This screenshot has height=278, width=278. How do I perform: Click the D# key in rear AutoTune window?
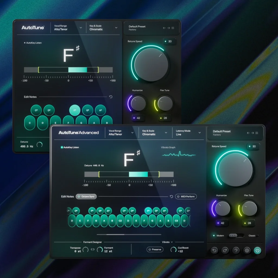coord(49,110)
